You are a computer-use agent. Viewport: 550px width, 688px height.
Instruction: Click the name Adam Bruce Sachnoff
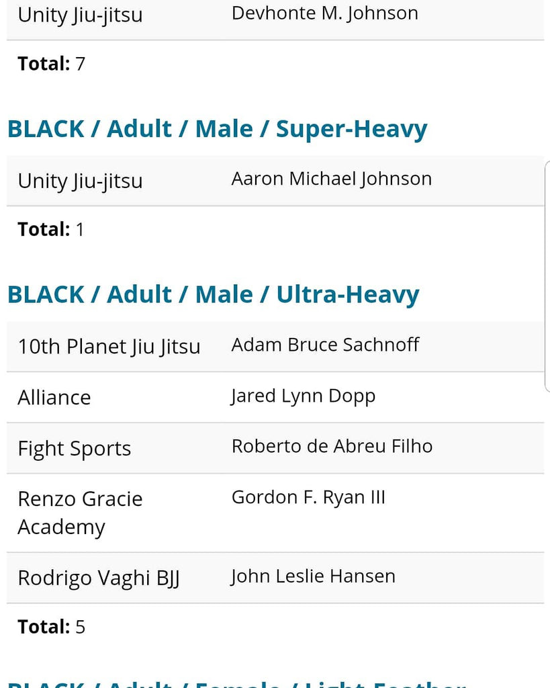coord(325,345)
